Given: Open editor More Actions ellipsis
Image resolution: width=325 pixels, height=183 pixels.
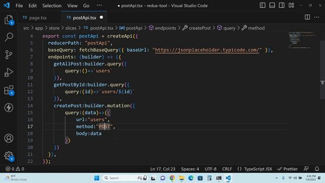Looking at the screenshot, I should click(316, 17).
